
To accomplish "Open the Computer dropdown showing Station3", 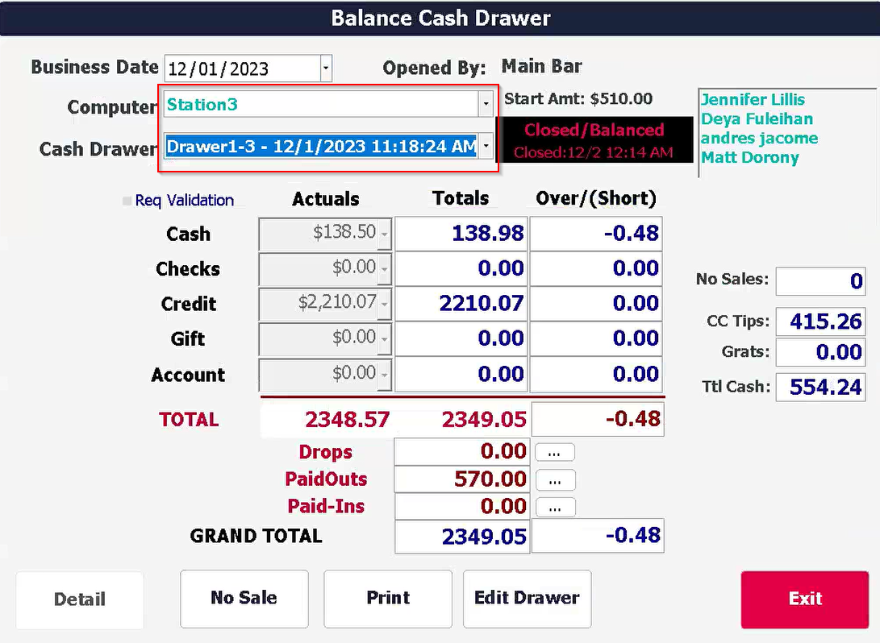I will tap(486, 104).
